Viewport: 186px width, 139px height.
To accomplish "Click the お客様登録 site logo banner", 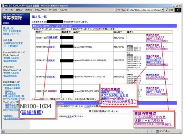I will [x=15, y=19].
